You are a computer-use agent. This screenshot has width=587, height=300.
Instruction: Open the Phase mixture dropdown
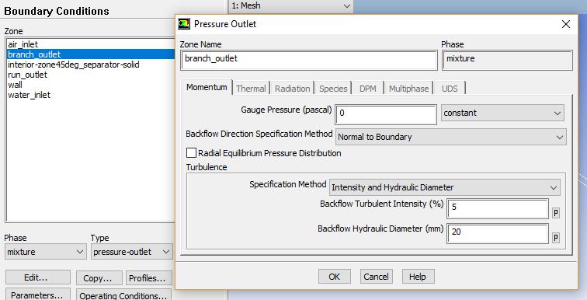[x=45, y=252]
